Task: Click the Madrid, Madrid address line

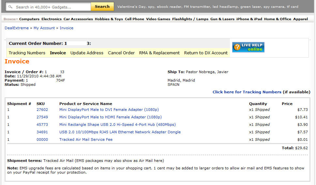Action: click(181, 80)
